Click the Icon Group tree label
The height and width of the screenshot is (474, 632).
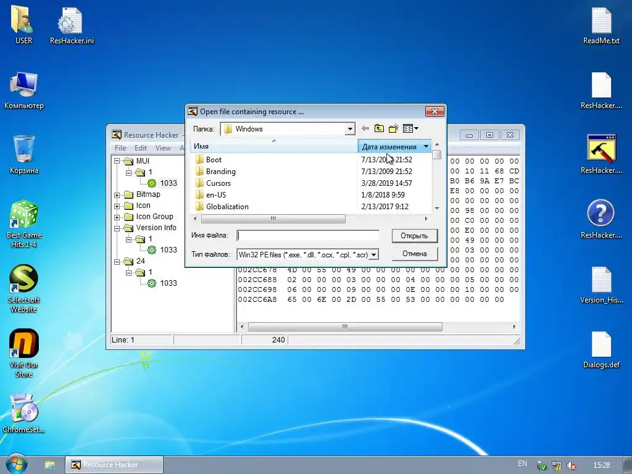pos(154,217)
